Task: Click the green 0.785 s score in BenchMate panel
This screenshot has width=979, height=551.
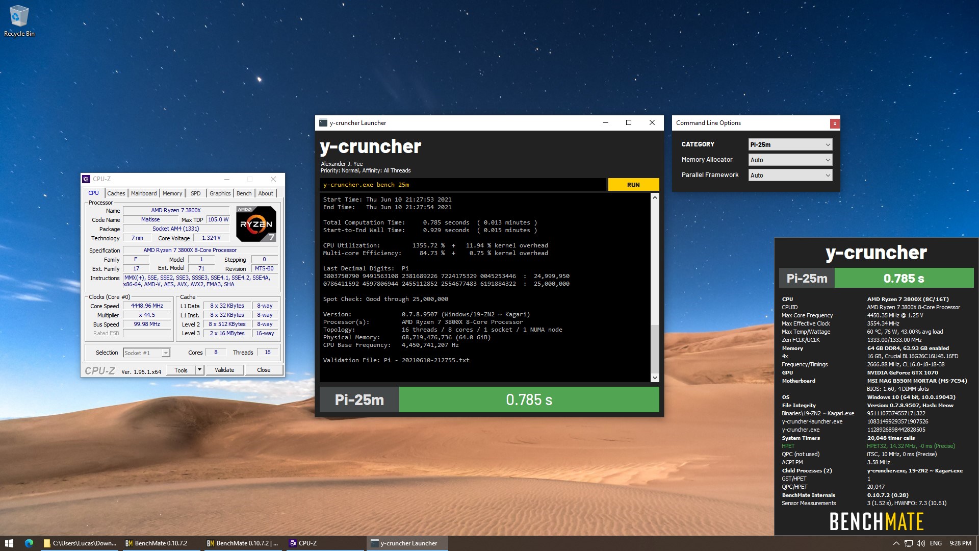Action: coord(904,279)
